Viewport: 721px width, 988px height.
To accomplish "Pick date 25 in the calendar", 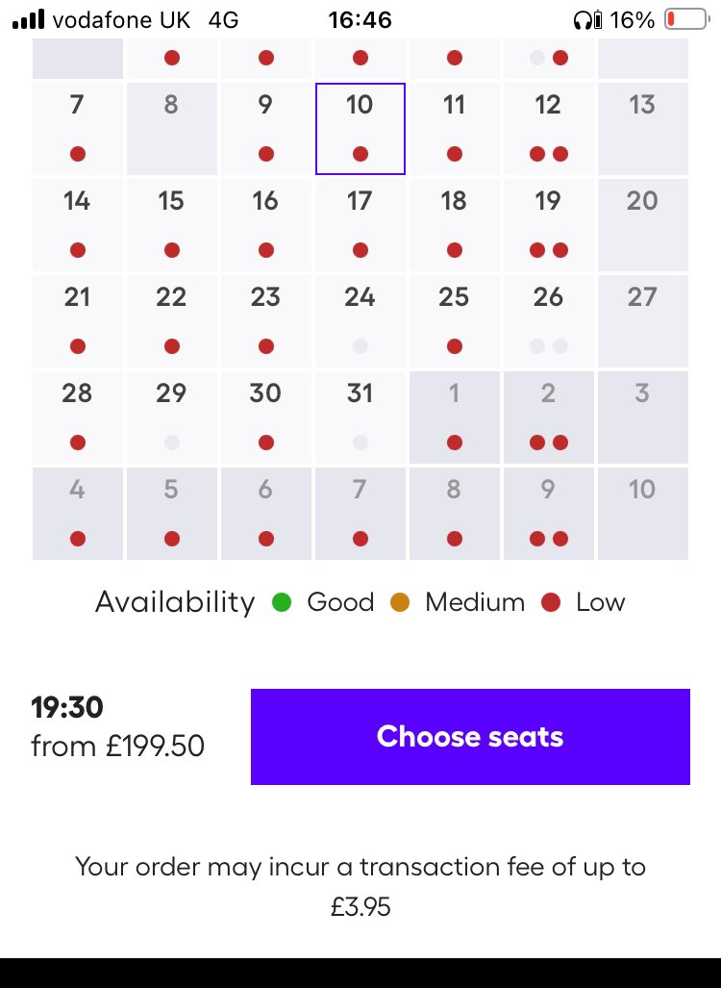I will pos(454,321).
